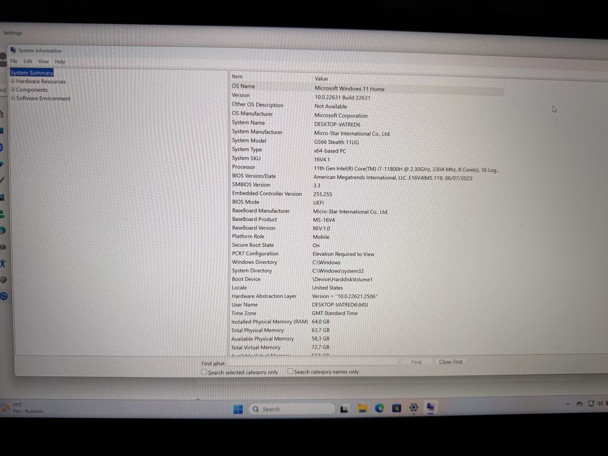Select Components label in tree
The height and width of the screenshot is (456, 608).
[32, 89]
